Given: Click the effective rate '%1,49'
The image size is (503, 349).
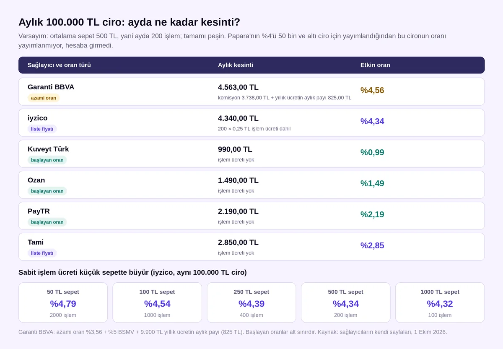Looking at the screenshot, I should pos(372,183).
